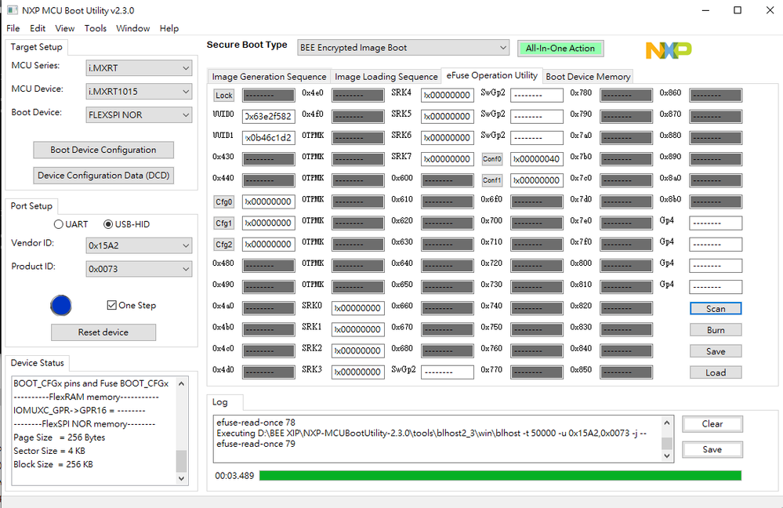Click the SRK0 value field
This screenshot has height=508, width=783.
coord(358,308)
